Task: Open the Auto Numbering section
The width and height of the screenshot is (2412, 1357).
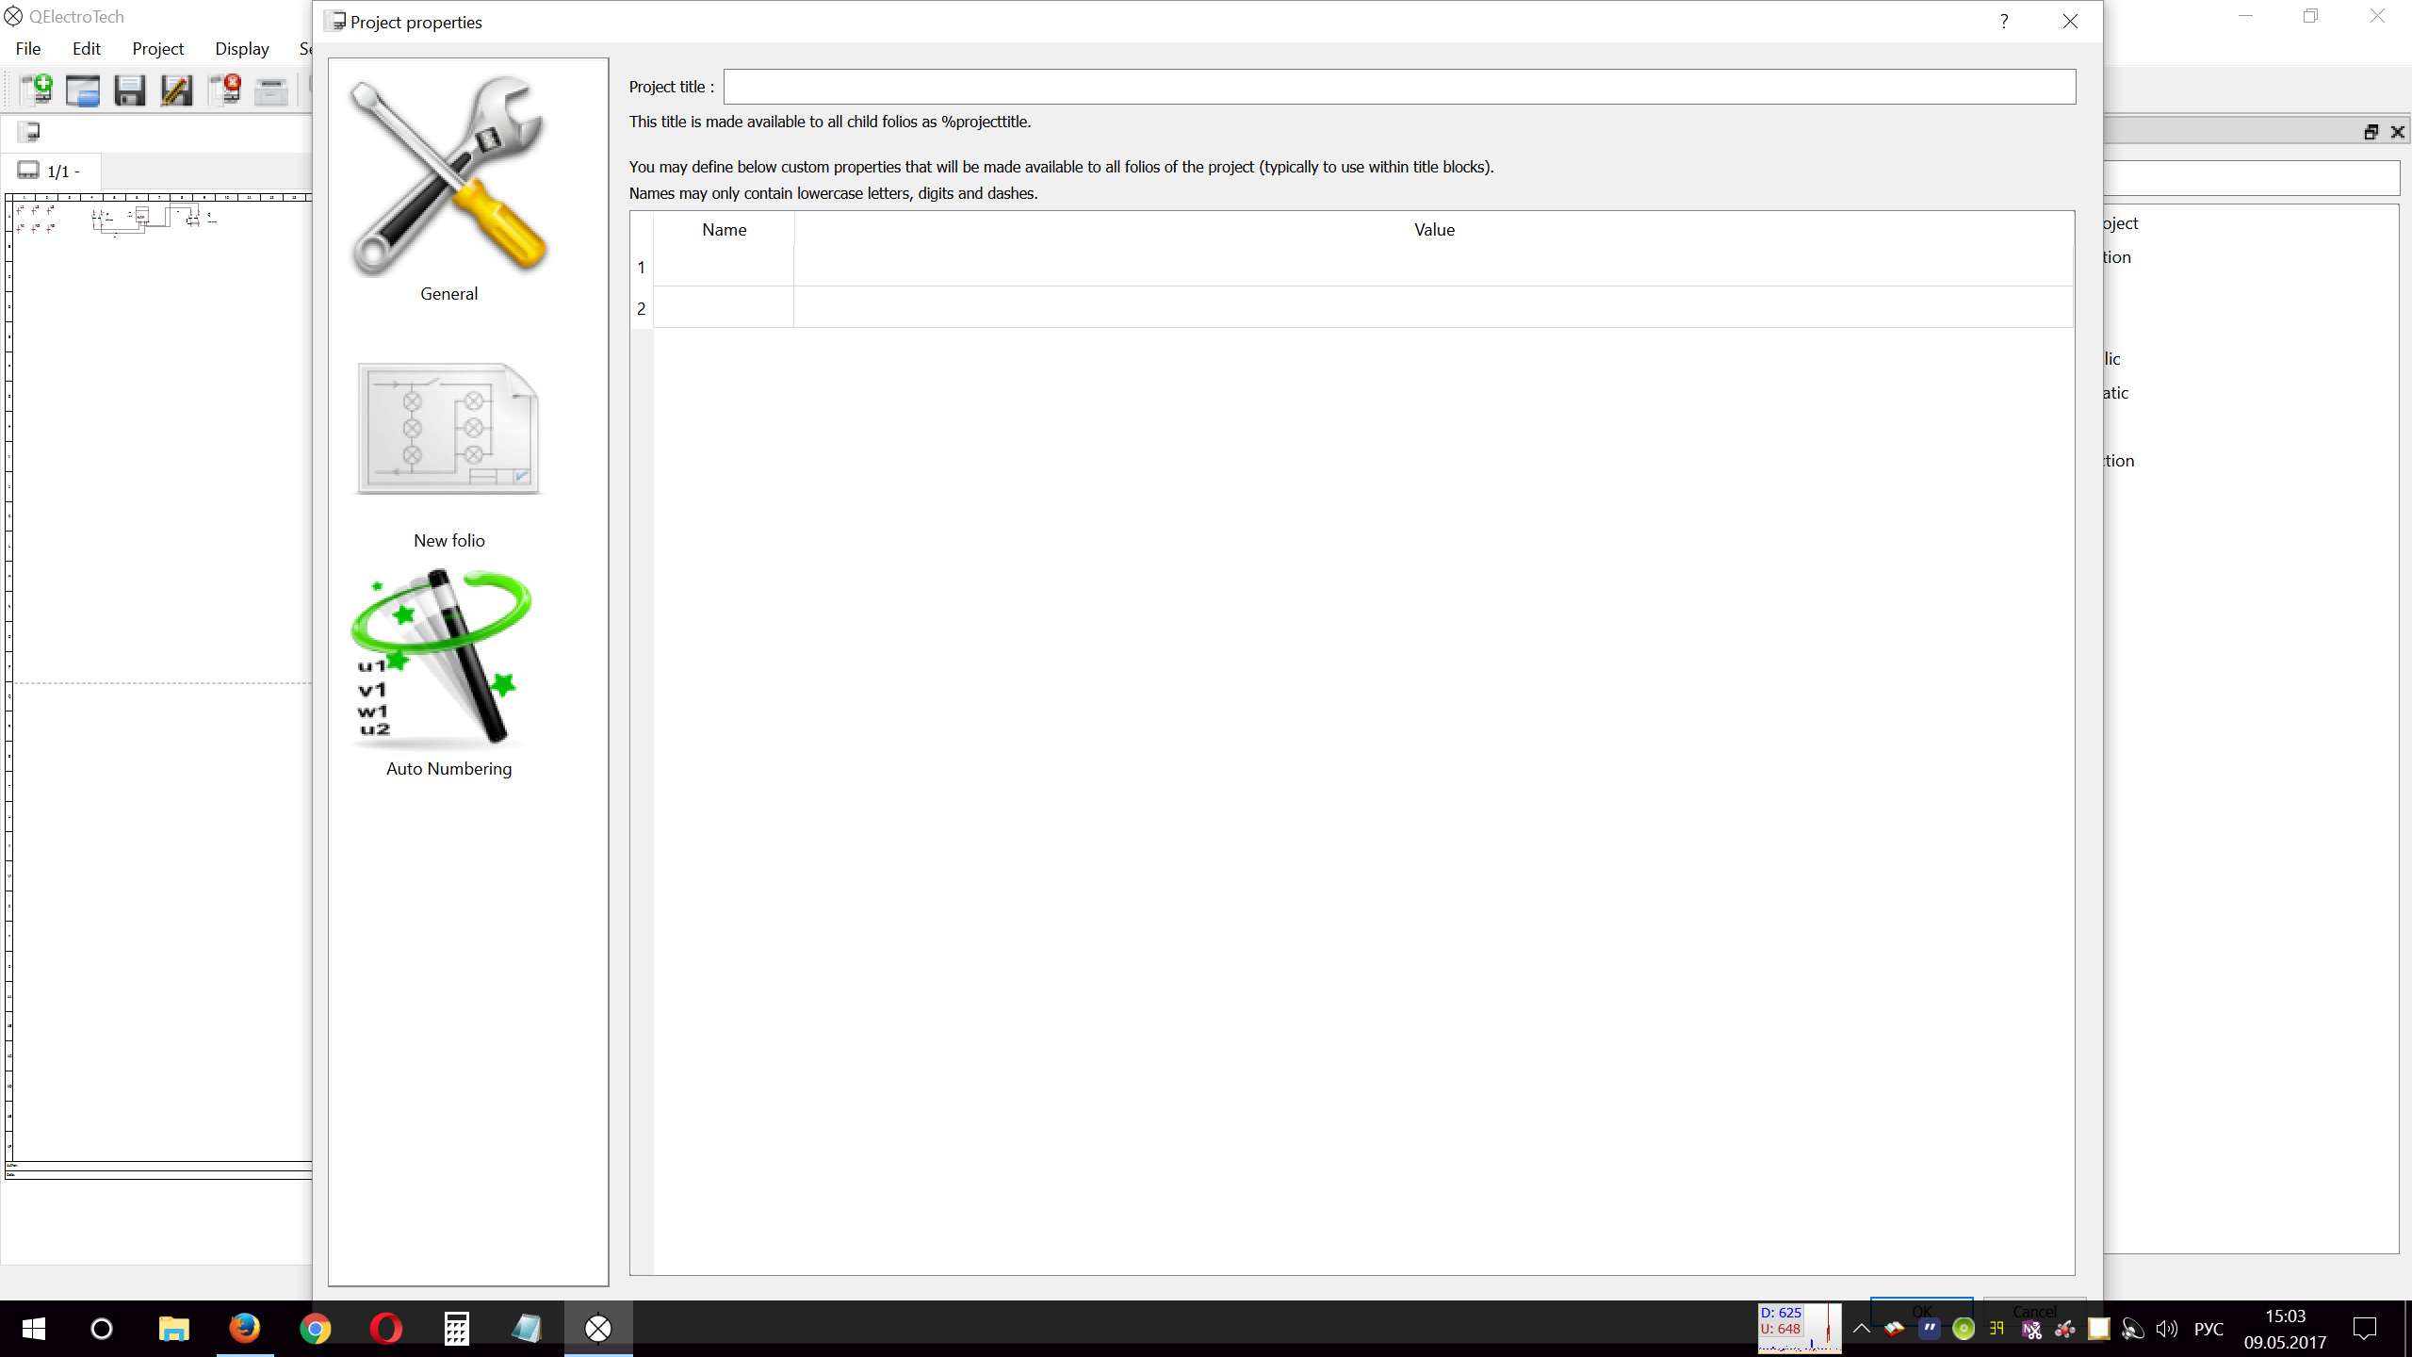Action: click(448, 669)
